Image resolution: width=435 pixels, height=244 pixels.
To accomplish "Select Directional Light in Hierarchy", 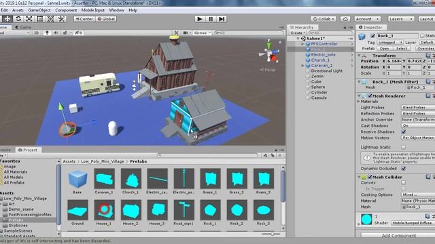I will click(x=326, y=70).
